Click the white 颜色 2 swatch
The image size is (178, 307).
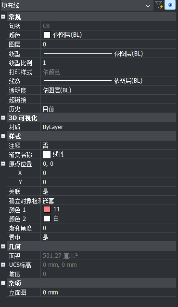click(47, 219)
